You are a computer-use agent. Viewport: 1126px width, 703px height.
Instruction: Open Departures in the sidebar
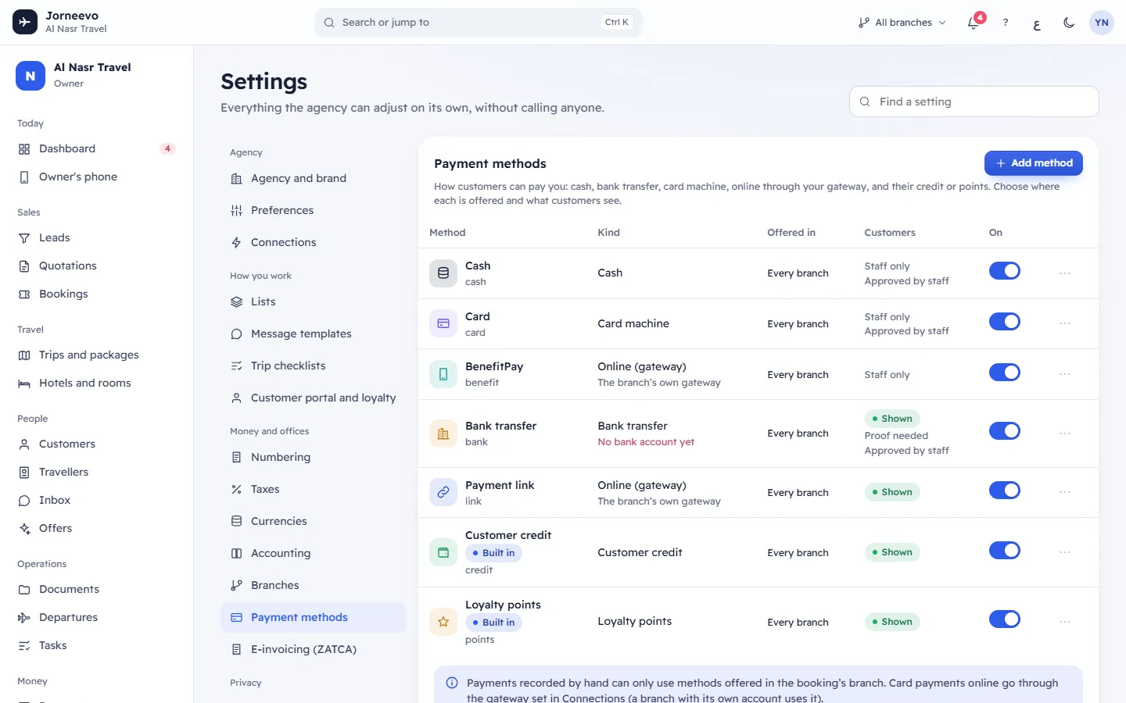[96, 618]
